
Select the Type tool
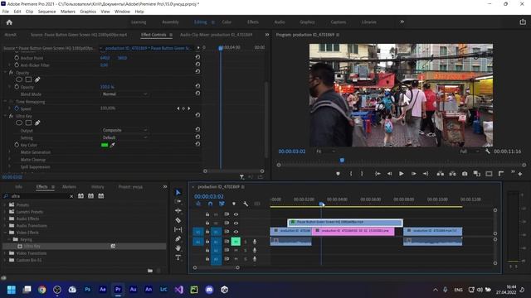click(178, 257)
